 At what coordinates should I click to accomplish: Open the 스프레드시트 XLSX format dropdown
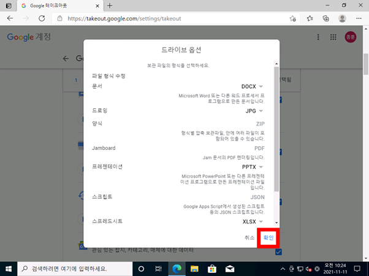(253, 222)
